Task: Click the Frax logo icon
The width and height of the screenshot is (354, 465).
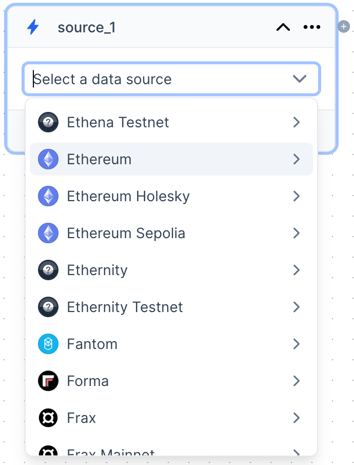Action: (x=48, y=418)
